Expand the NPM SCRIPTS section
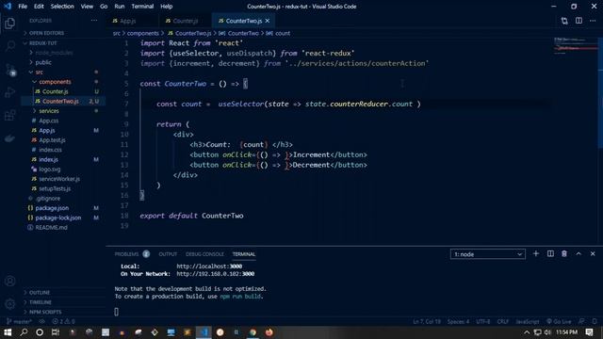 pos(45,312)
